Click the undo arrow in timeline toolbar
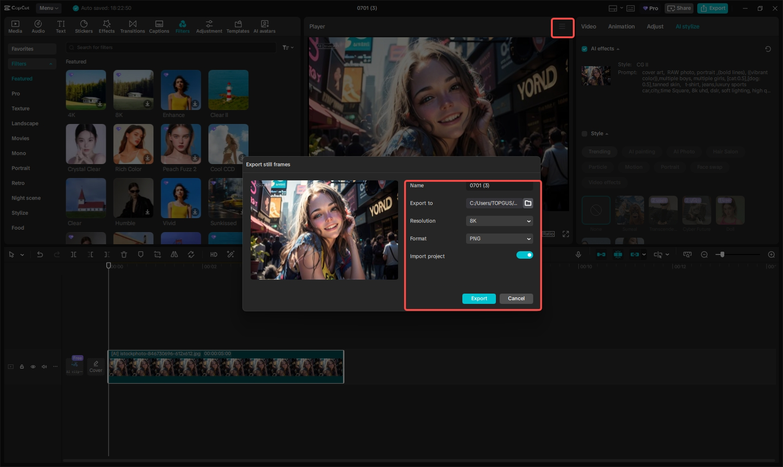Screen dimensions: 783x467 [x=40, y=254]
